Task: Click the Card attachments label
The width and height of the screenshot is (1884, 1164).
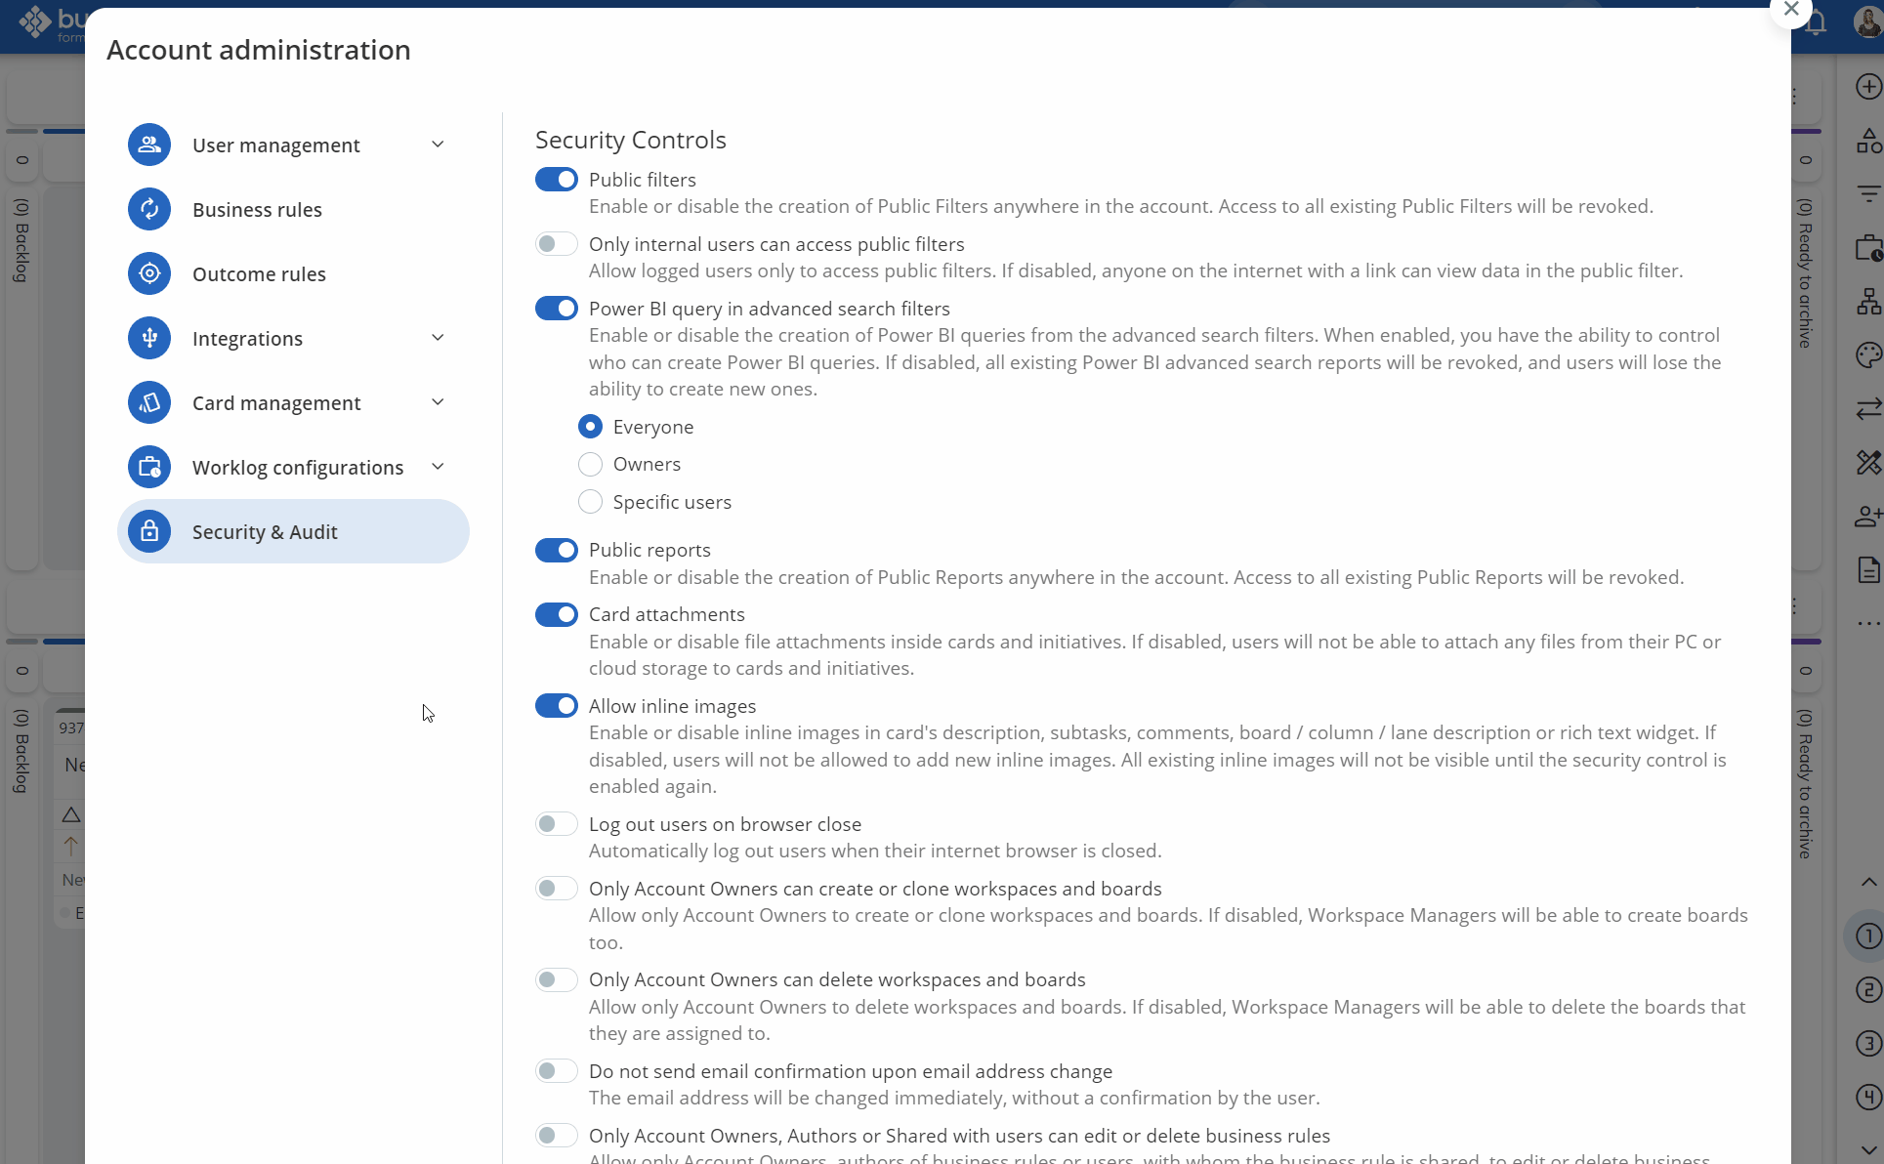Action: (667, 614)
